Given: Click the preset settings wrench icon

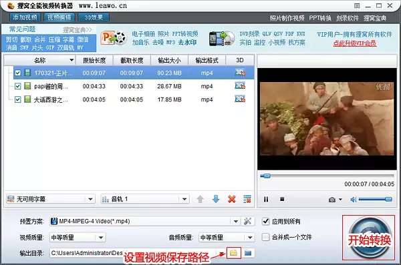Looking at the screenshot, I should (x=247, y=221).
